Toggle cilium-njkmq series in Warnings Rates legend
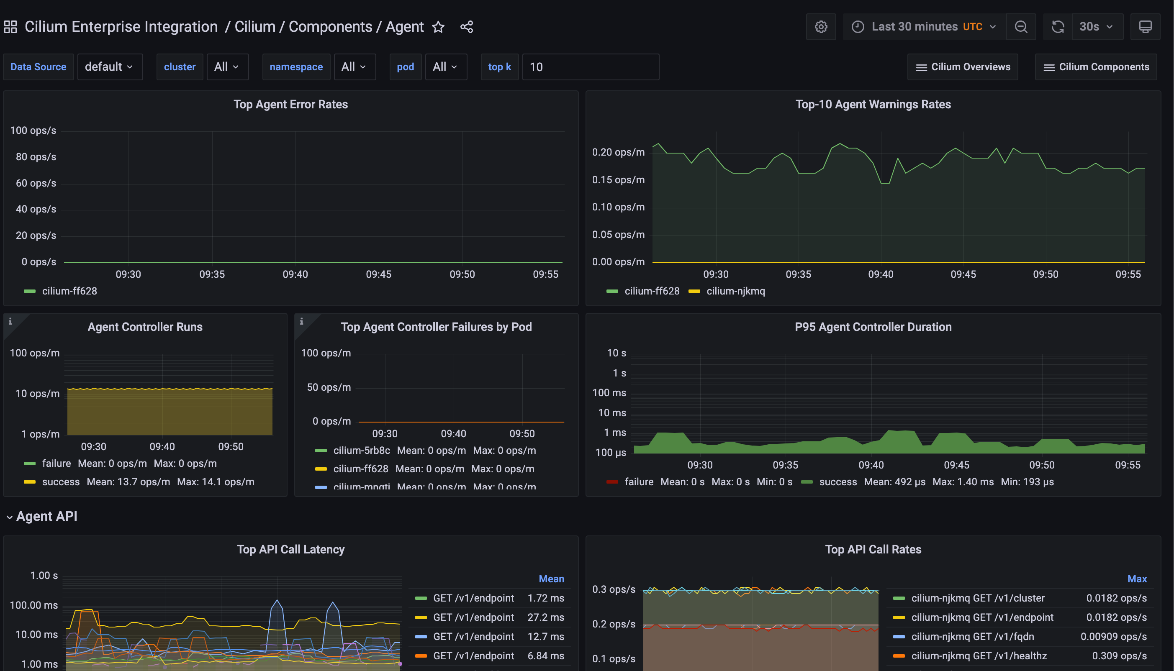This screenshot has width=1174, height=671. (735, 291)
